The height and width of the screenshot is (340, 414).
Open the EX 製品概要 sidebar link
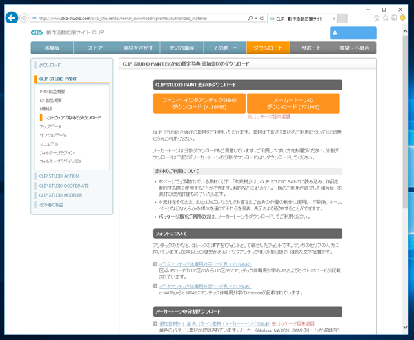50,100
